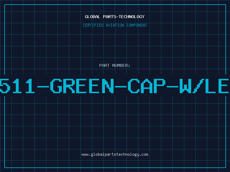Image resolution: width=230 pixels, height=172 pixels.
Task: Click the GLOBAL PARTS-TECHNOLOGY heading
Action: pyautogui.click(x=115, y=17)
